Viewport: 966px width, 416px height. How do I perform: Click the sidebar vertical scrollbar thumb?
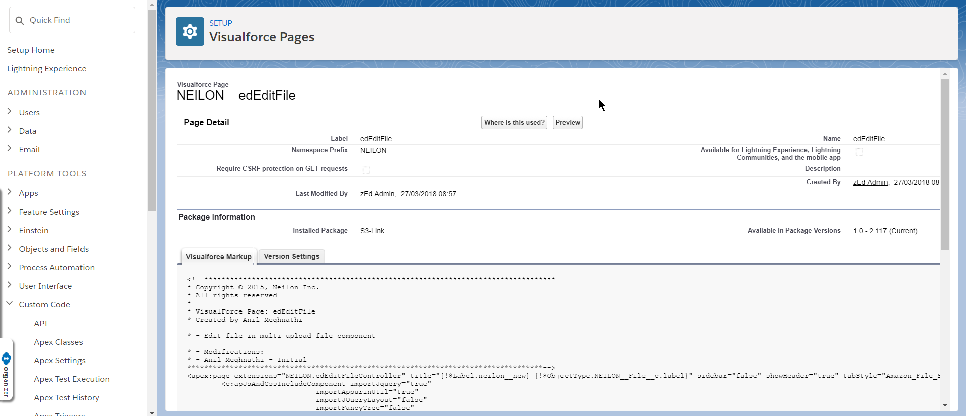click(x=152, y=110)
